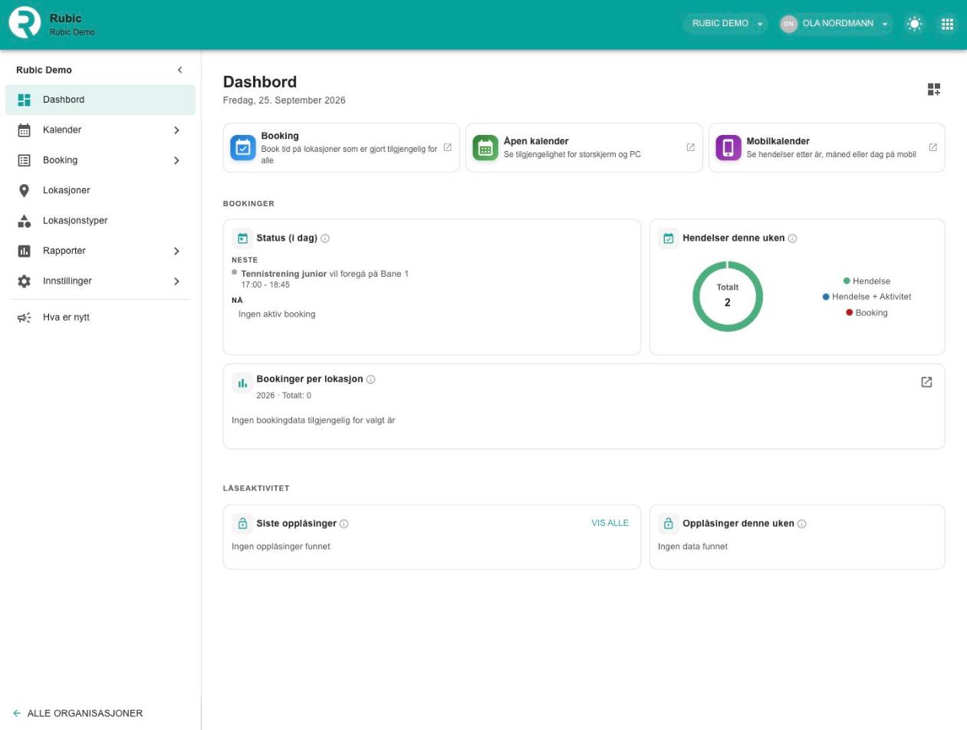Expand the Rapporter submenu arrow
Image resolution: width=967 pixels, height=730 pixels.
pyautogui.click(x=176, y=251)
